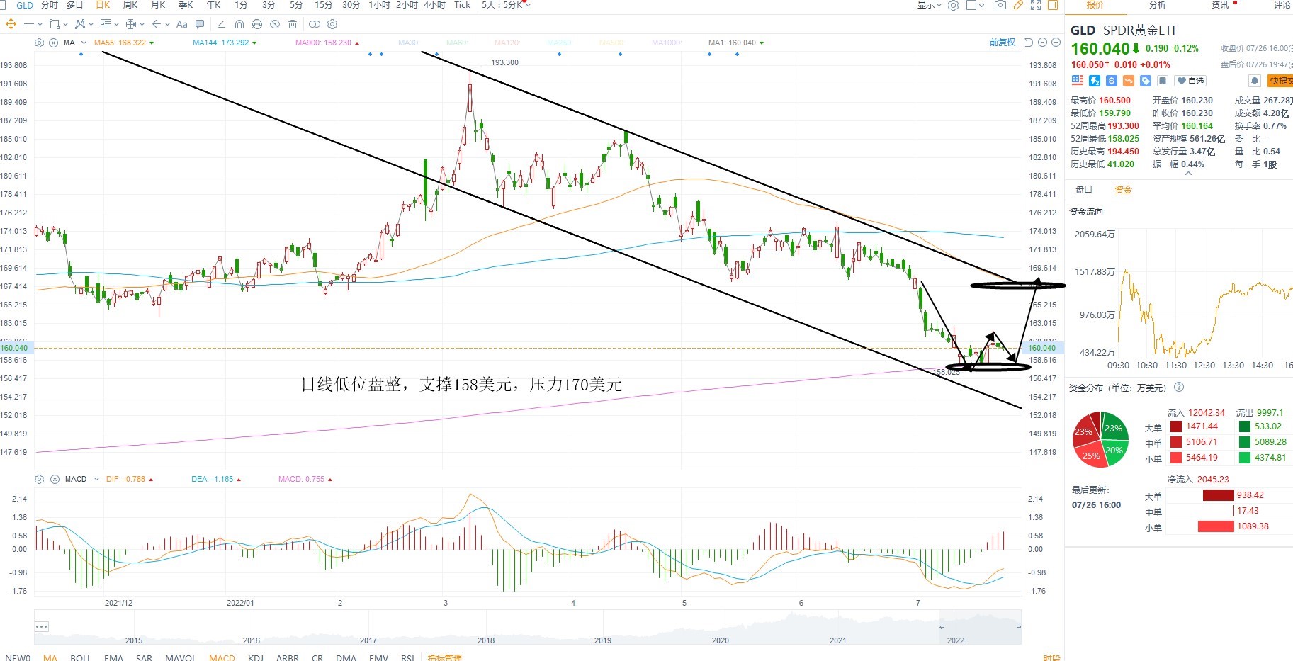Viewport: 1293px width, 661px height.
Task: Toggle MA55 line visibility
Action: click(124, 43)
